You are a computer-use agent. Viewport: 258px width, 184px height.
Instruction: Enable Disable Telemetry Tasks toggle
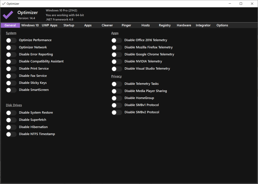pos(117,84)
